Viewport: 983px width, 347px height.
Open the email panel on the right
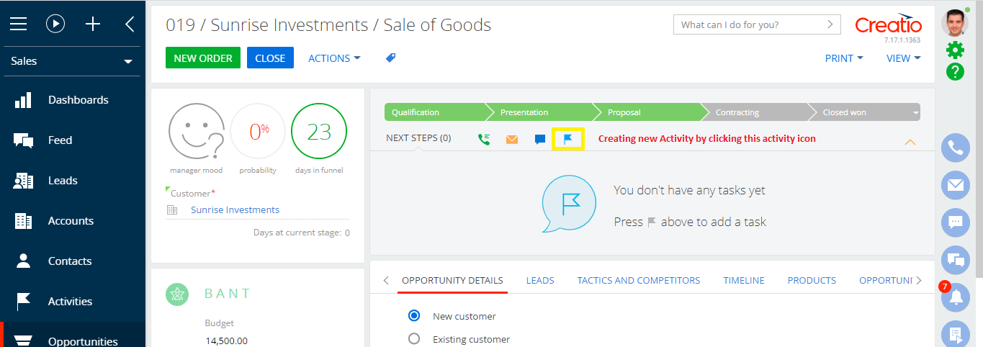956,185
